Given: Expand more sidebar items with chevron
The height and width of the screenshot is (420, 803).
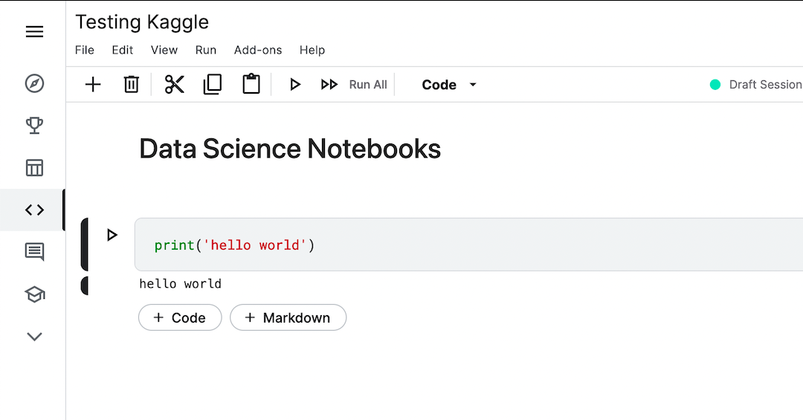Looking at the screenshot, I should click(34, 337).
